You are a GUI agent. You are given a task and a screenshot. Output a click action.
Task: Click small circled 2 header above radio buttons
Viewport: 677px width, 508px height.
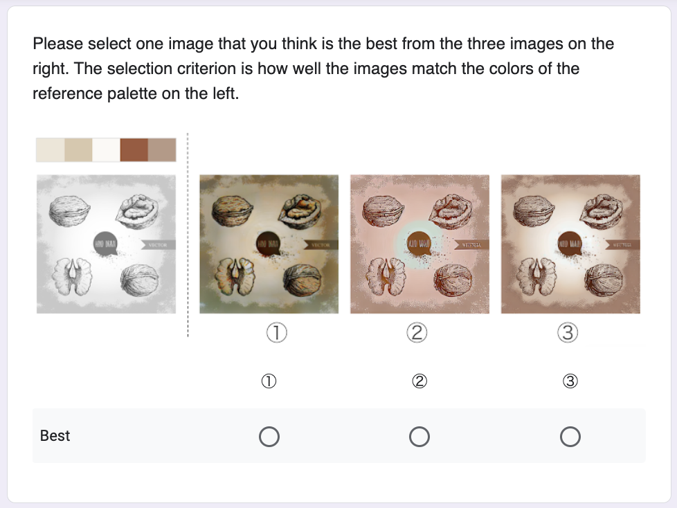(419, 381)
